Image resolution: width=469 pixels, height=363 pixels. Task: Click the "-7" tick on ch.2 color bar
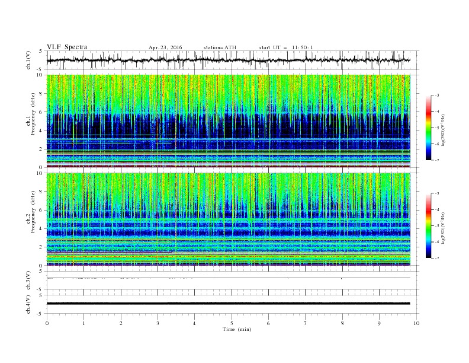point(437,258)
